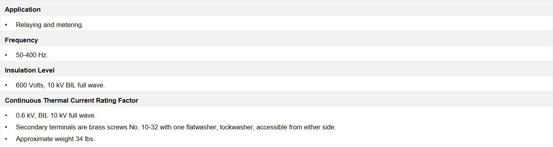Click the '50-400 Hz.' text line
This screenshot has width=553, height=147.
(x=32, y=55)
